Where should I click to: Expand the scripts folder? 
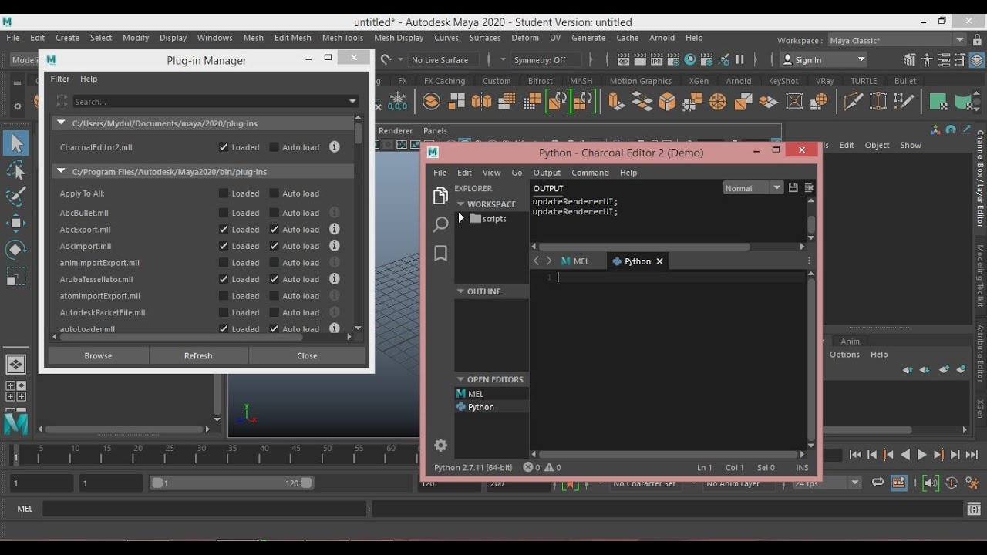tap(461, 218)
